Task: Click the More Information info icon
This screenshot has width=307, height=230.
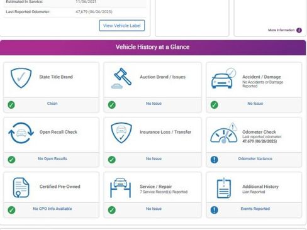Action: (x=299, y=30)
